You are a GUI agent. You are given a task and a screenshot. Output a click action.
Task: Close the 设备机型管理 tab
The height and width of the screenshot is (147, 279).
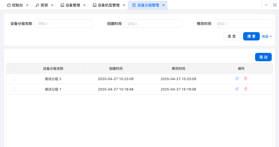coord(124,5)
